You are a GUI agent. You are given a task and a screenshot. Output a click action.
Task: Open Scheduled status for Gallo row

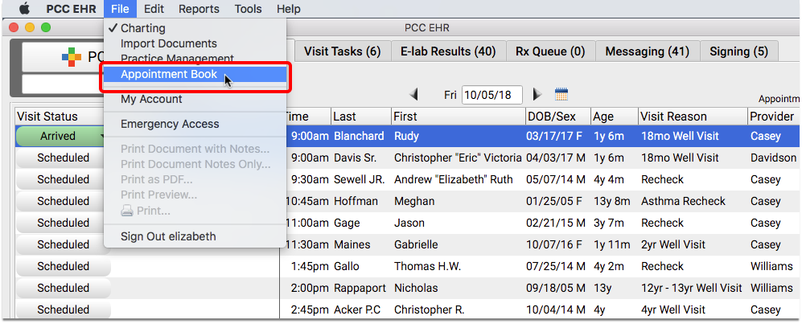[x=64, y=267]
